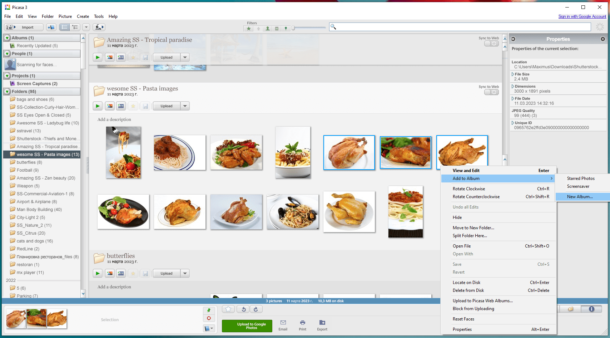Collapse the Properties panel with double-arrow icon
Image resolution: width=610 pixels, height=338 pixels.
click(513, 39)
